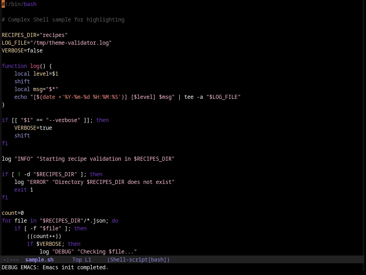This screenshot has height=275, width=366.
Task: Place cursor on the shebang line
Action: [x=19, y=4]
